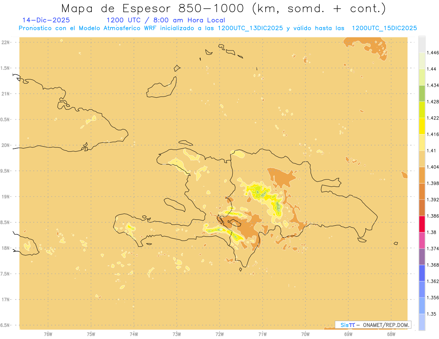Click the 22N latitude axis label
The height and width of the screenshot is (339, 439).
click(x=6, y=42)
